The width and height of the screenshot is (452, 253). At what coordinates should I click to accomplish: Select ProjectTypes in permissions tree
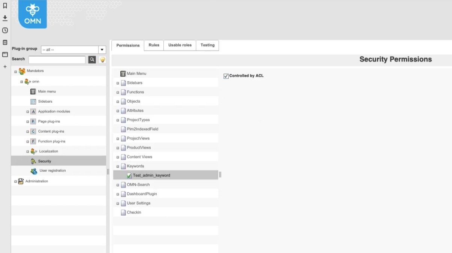coord(138,120)
